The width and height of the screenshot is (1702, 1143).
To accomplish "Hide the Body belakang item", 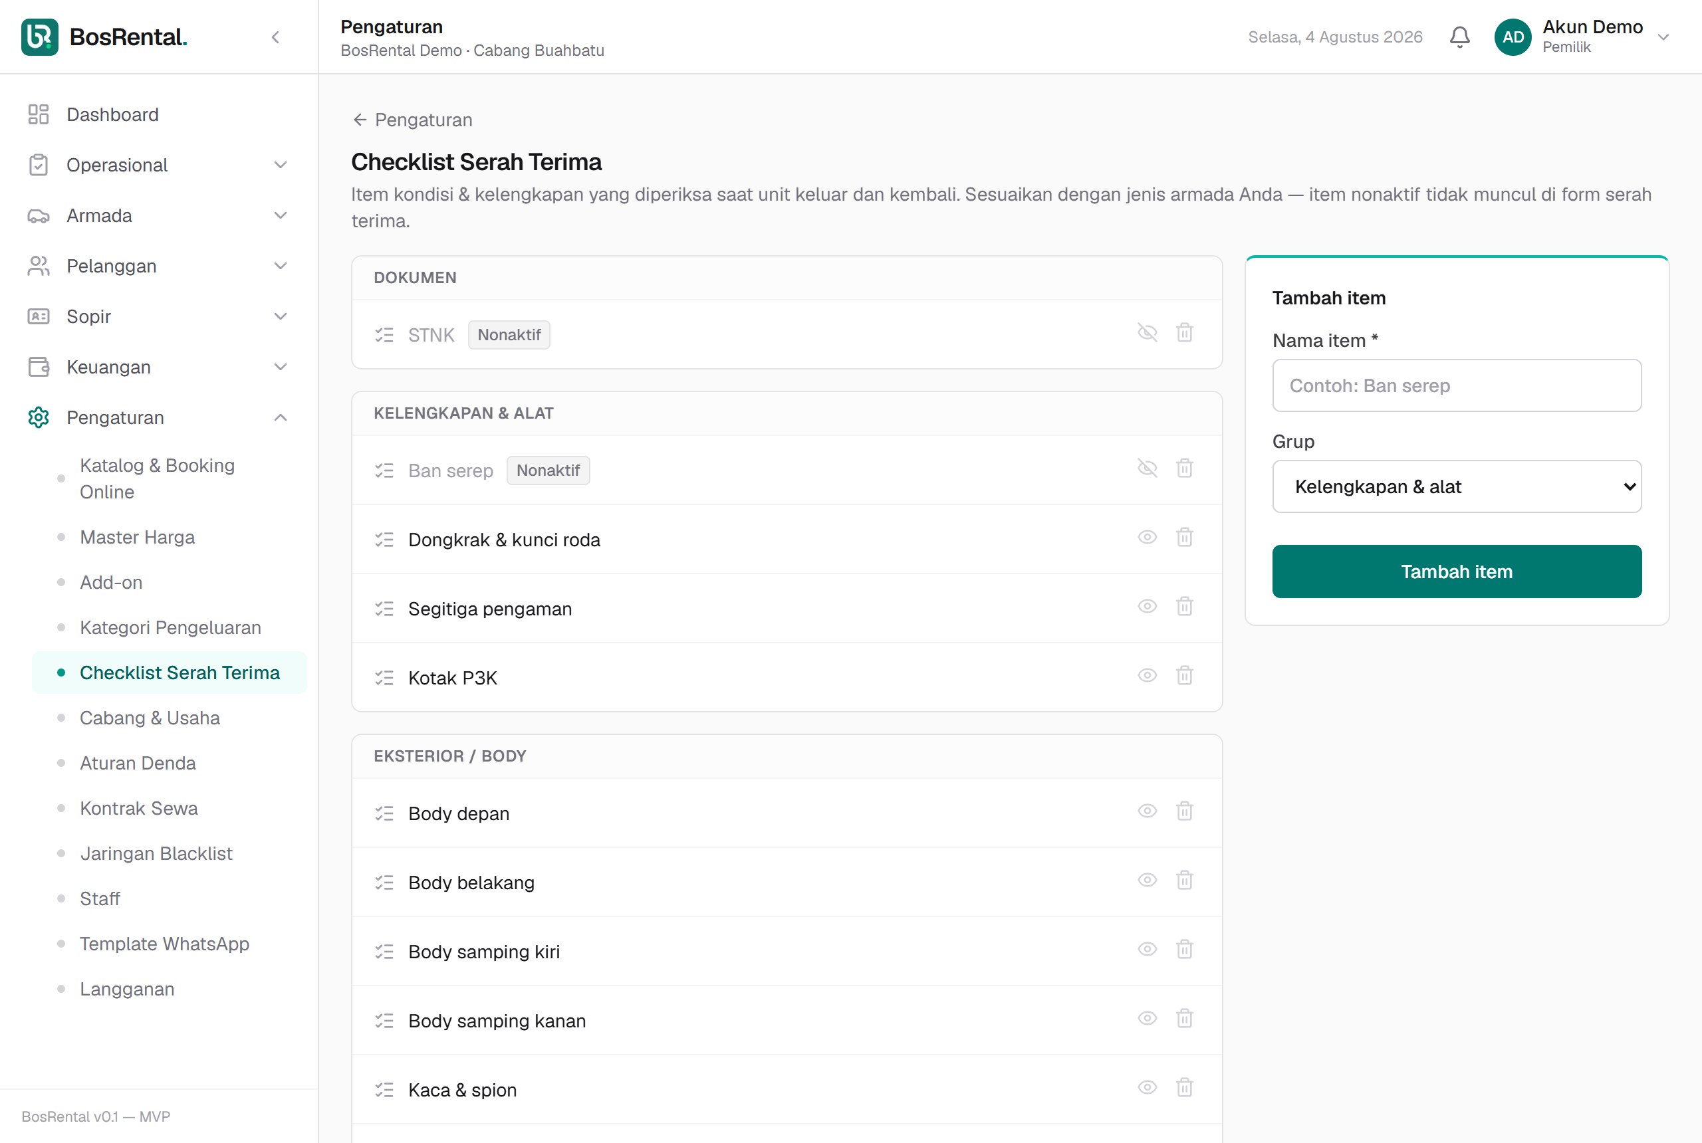I will point(1147,881).
